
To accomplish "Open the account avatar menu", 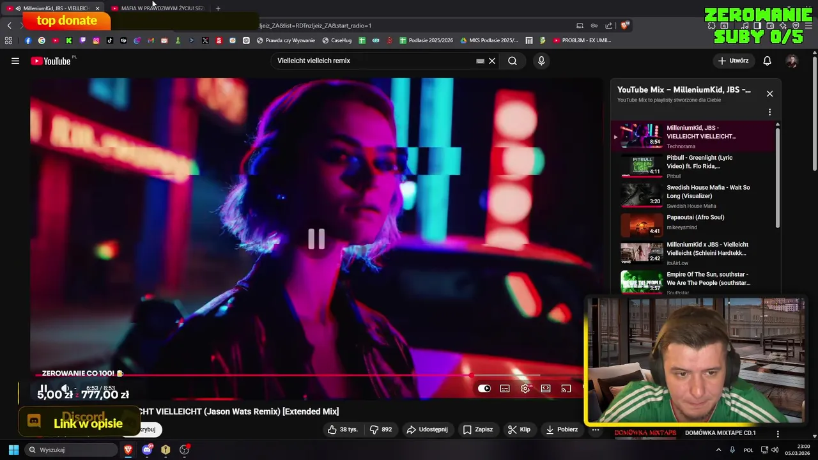I will click(x=792, y=61).
